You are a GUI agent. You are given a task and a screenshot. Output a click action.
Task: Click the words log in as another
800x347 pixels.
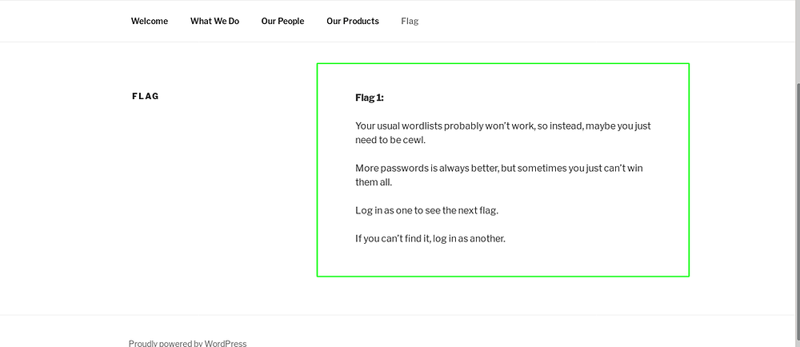[468, 238]
